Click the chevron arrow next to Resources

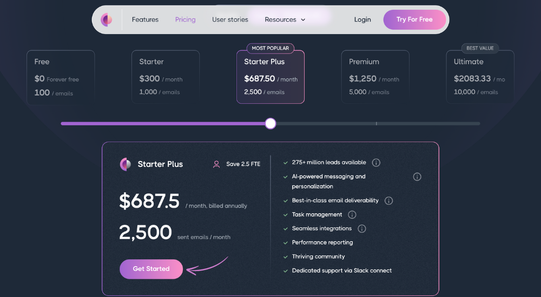click(x=303, y=20)
